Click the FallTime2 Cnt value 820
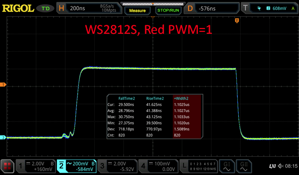The image size is (299, 175). click(122, 135)
